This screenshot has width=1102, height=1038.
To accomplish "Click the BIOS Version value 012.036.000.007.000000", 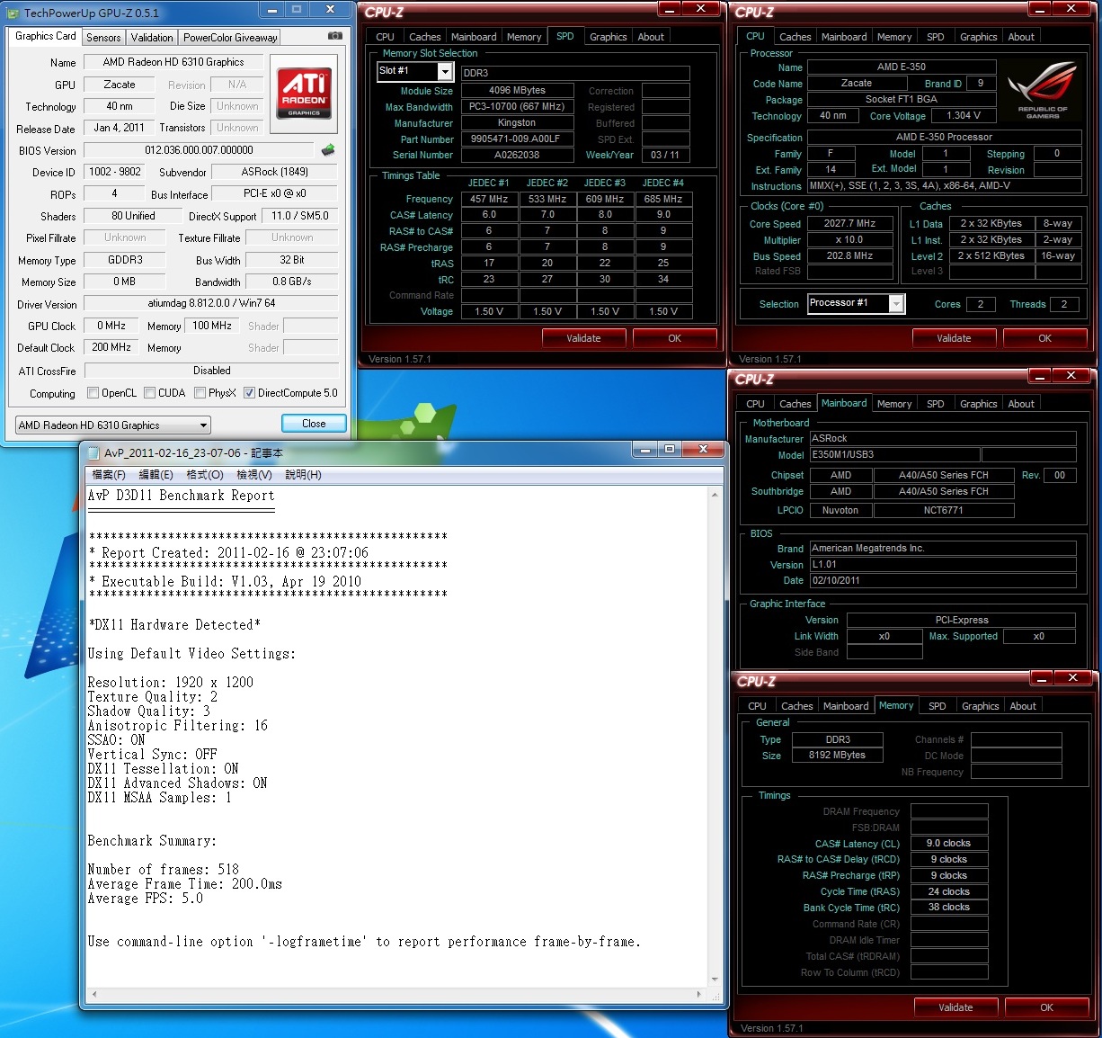I will point(199,150).
